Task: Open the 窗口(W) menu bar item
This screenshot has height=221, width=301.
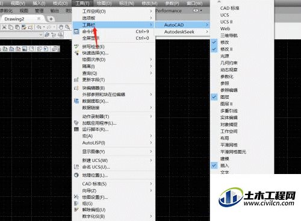Action: [x=194, y=3]
